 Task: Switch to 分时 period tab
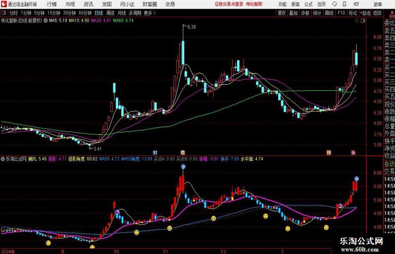(x=14, y=13)
